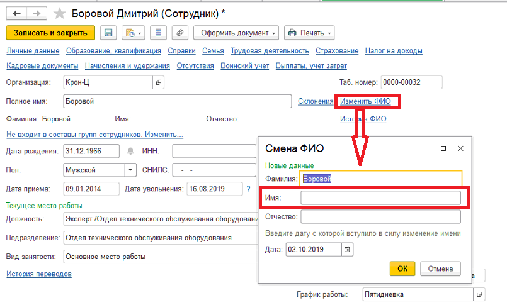The height and width of the screenshot is (305, 507).
Task: Open the Личные данные section link
Action: (33, 51)
